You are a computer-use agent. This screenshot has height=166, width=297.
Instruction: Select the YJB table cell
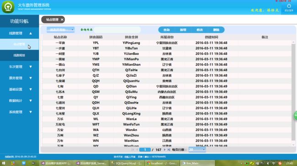coord(95,54)
